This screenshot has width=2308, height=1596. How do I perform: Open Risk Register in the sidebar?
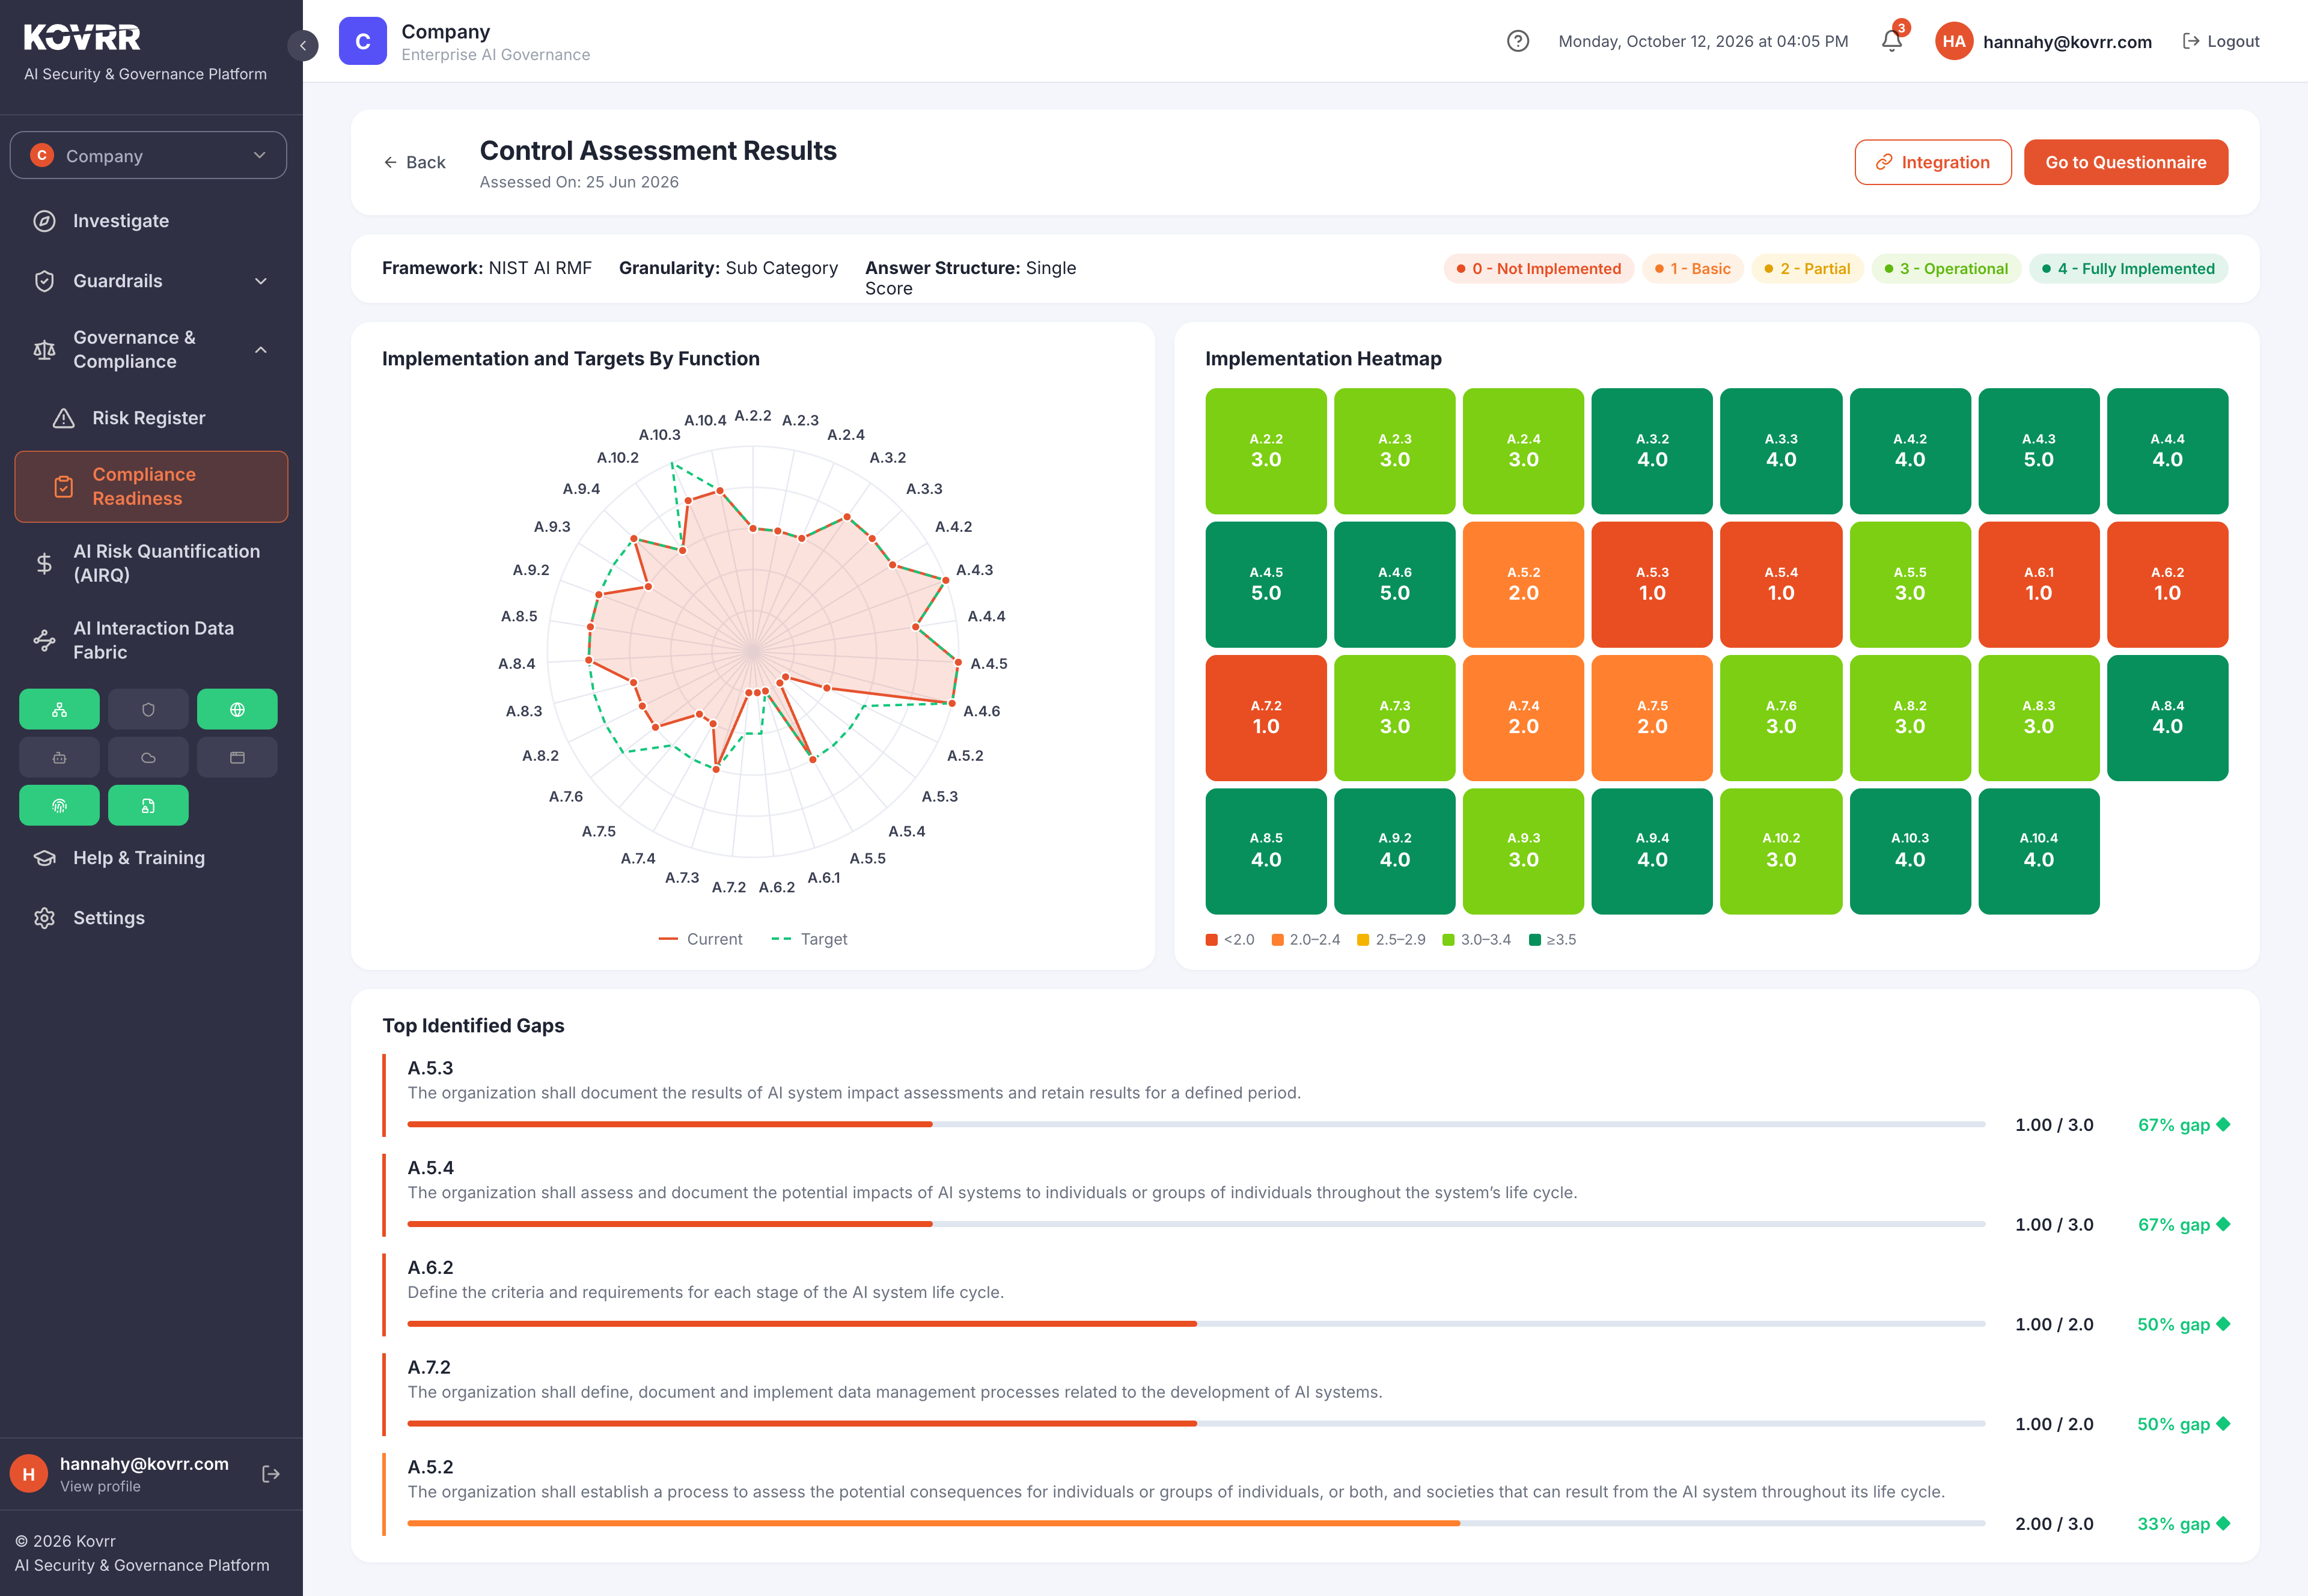click(150, 418)
